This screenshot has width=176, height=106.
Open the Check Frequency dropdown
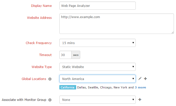click(97, 43)
